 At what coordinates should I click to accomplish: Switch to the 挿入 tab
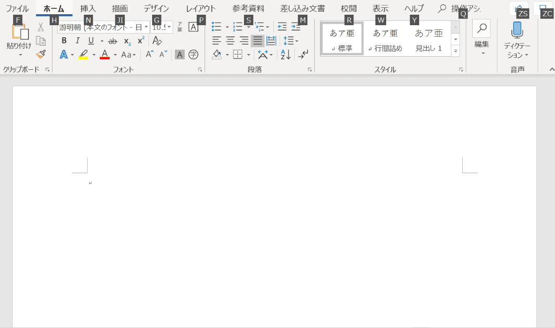point(88,8)
